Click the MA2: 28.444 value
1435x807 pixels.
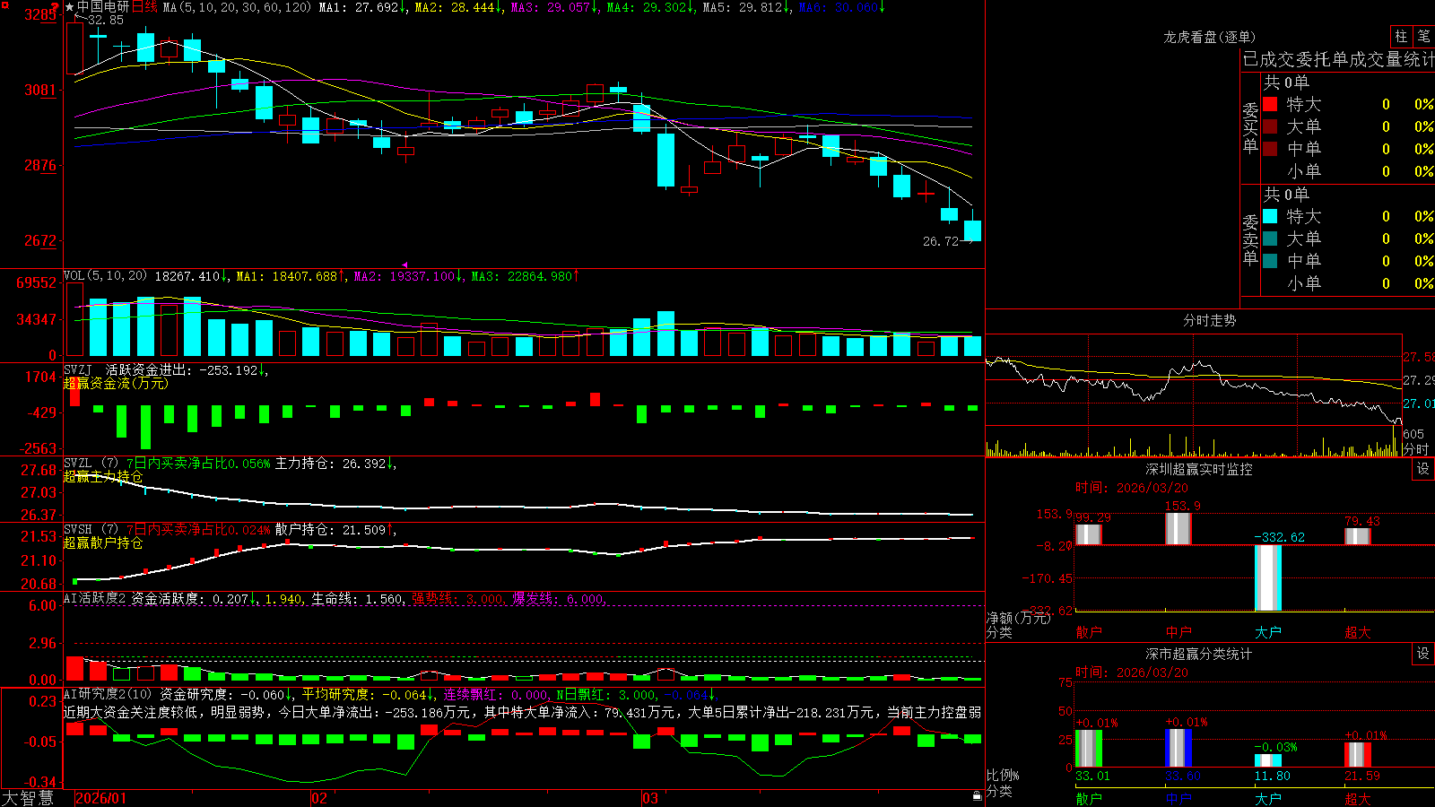[458, 7]
